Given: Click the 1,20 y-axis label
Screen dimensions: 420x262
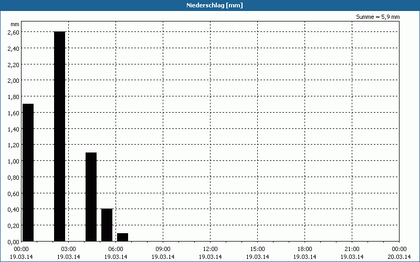Looking at the screenshot, I should 14,145.
